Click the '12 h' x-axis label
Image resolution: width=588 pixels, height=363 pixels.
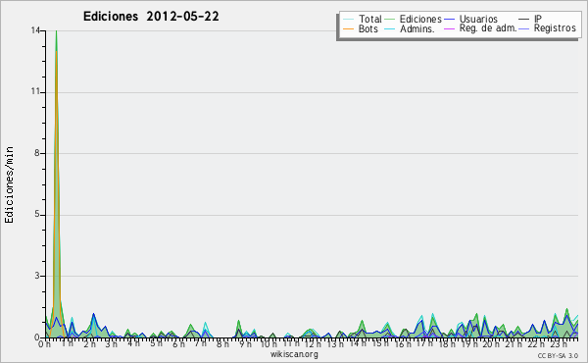tap(312, 343)
